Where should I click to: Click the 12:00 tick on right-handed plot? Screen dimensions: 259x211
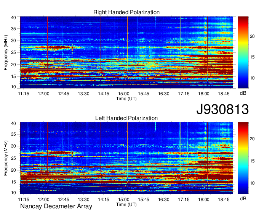[x=43, y=94]
